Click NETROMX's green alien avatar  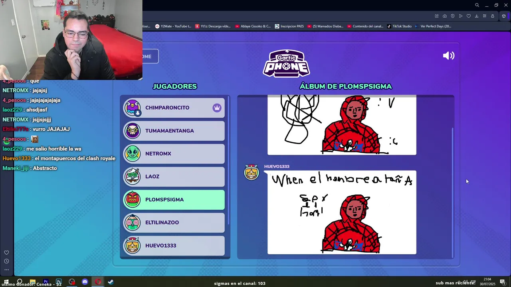(133, 153)
